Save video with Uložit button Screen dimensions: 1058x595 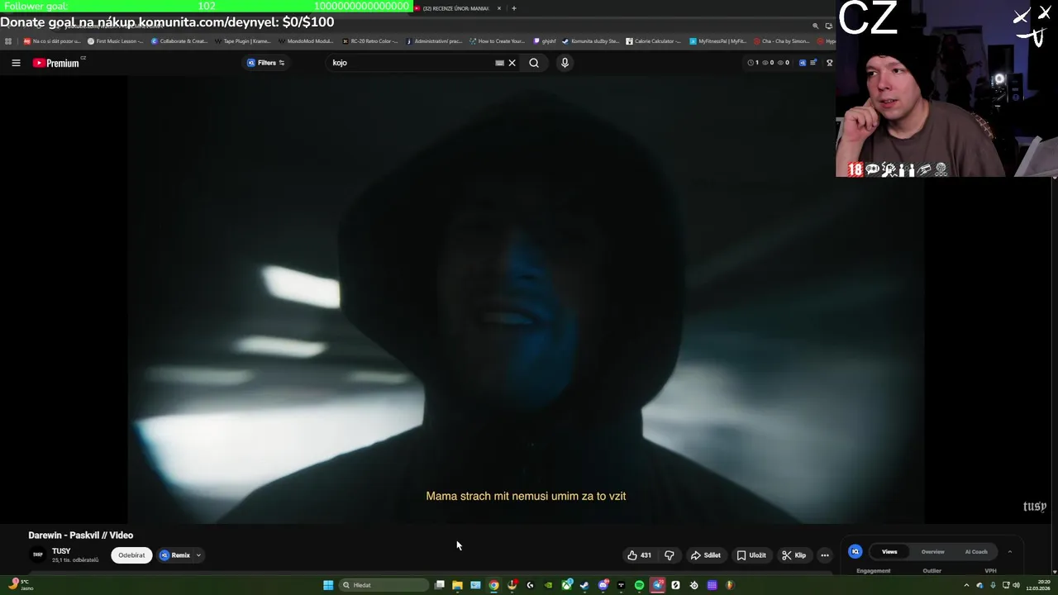[x=751, y=555]
